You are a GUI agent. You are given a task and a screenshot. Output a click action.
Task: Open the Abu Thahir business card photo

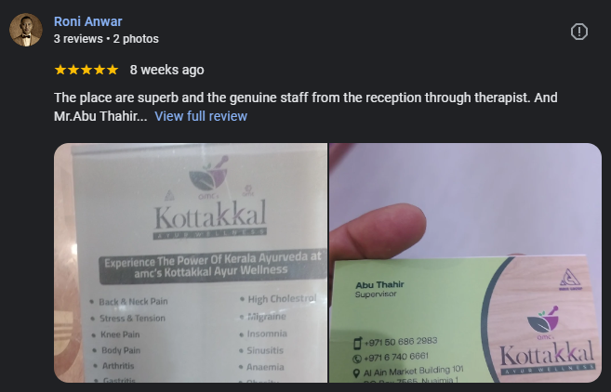[x=465, y=263]
